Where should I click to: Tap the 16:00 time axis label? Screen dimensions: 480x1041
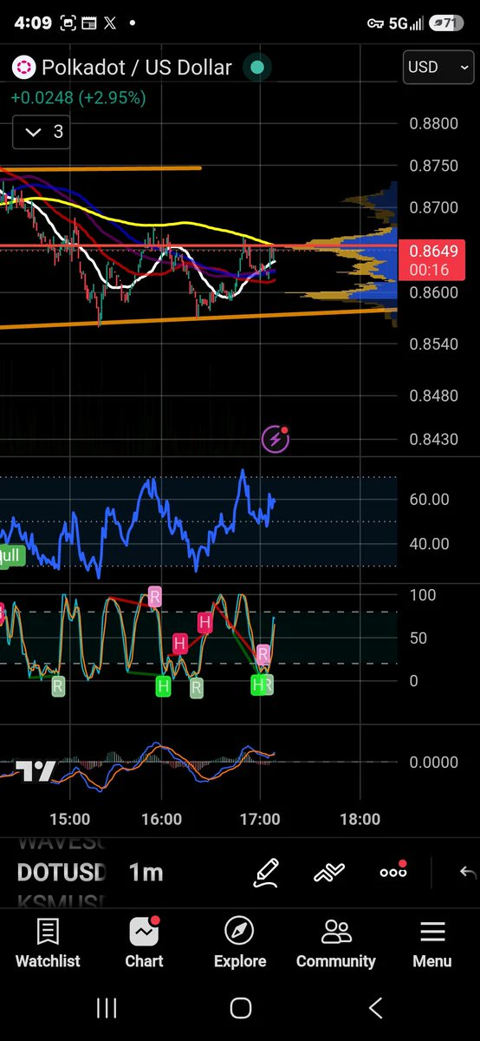[162, 819]
